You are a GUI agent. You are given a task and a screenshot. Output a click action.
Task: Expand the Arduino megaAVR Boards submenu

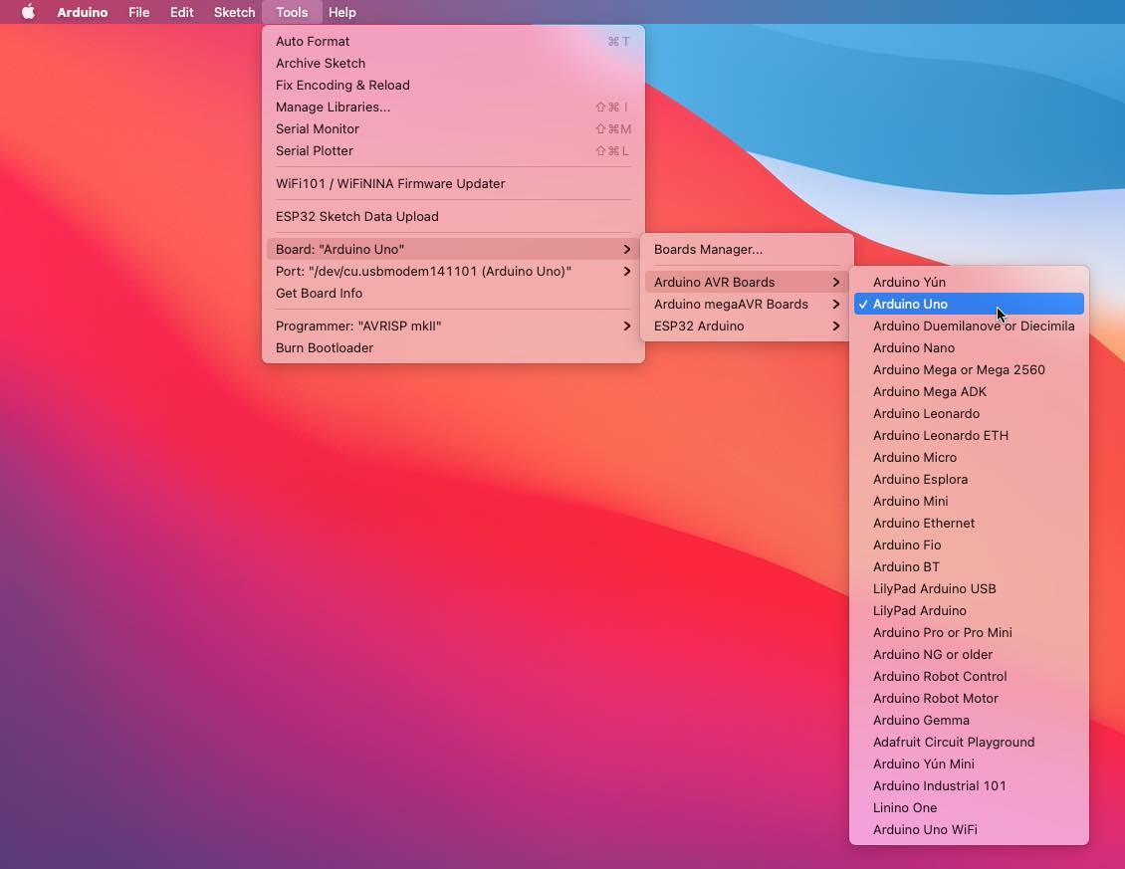(x=731, y=304)
